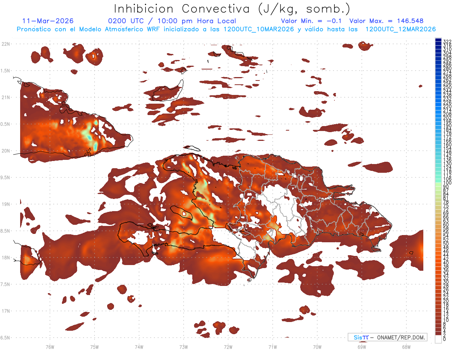Click the '17N' latitude label

point(6,311)
